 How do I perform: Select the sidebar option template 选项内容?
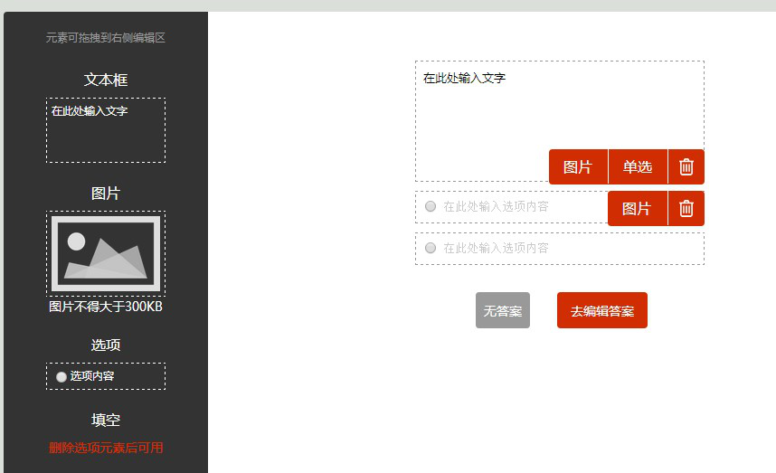106,376
